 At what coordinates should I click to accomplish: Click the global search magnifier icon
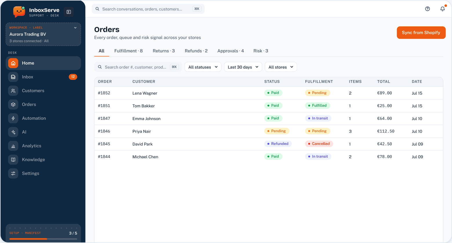point(97,9)
